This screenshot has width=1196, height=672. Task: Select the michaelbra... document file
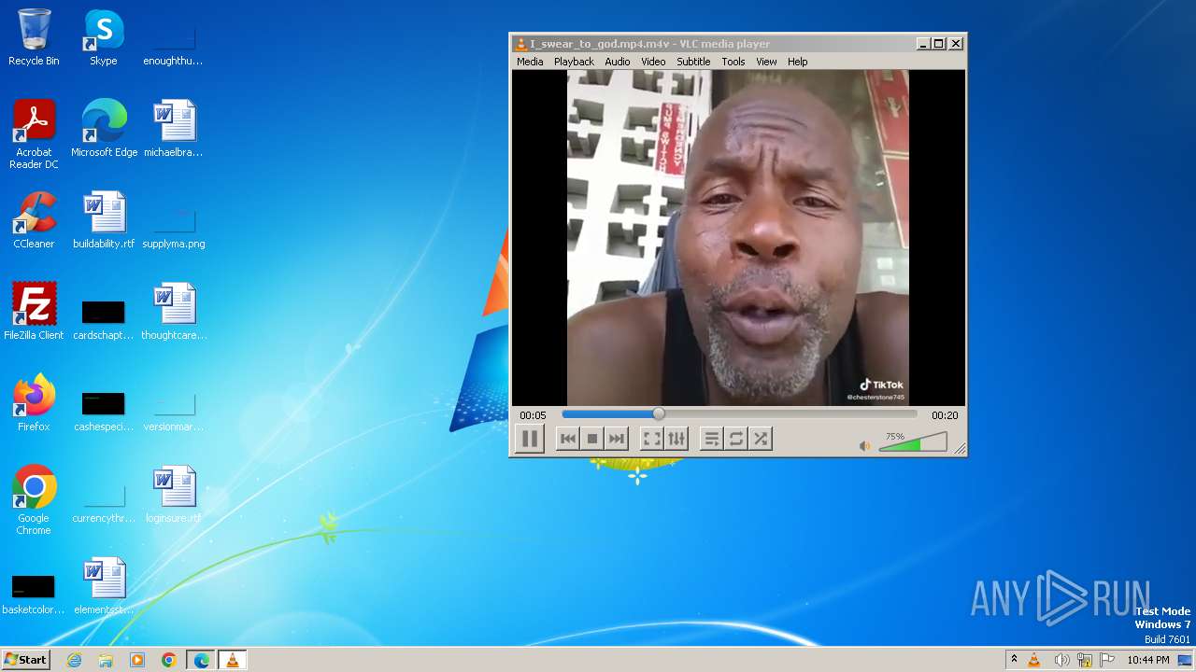[x=174, y=129]
